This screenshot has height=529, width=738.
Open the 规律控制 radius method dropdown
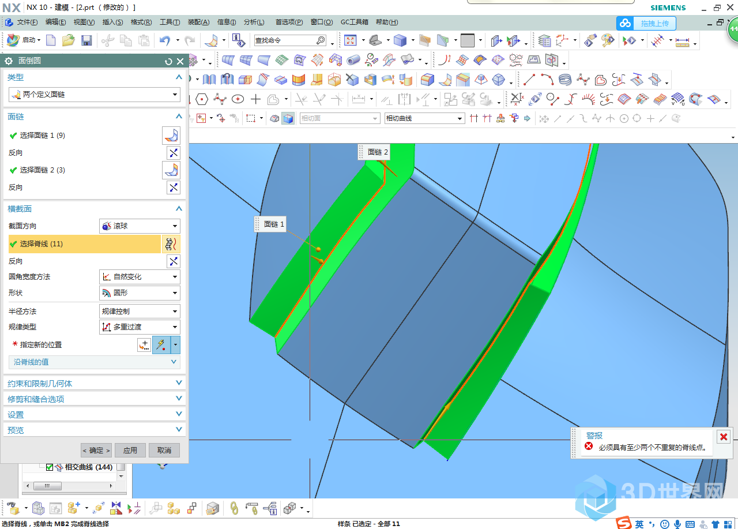point(140,312)
